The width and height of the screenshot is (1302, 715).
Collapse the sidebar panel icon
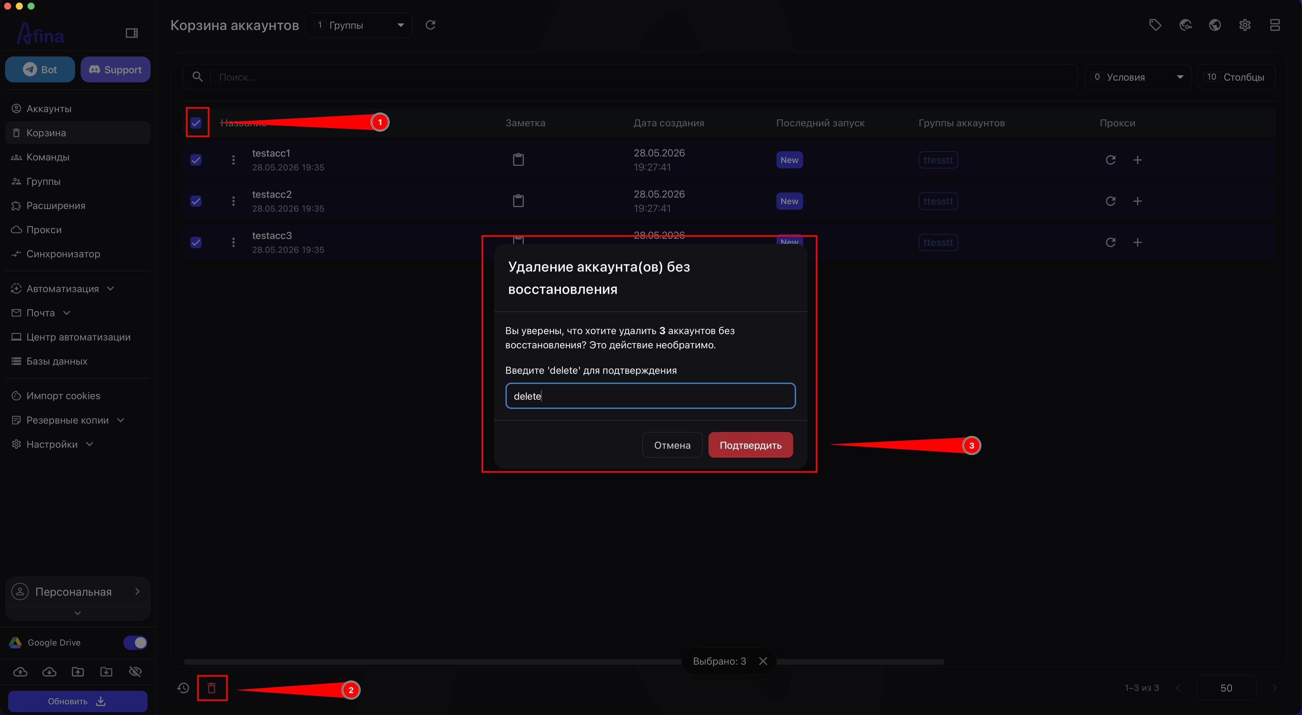(x=132, y=33)
